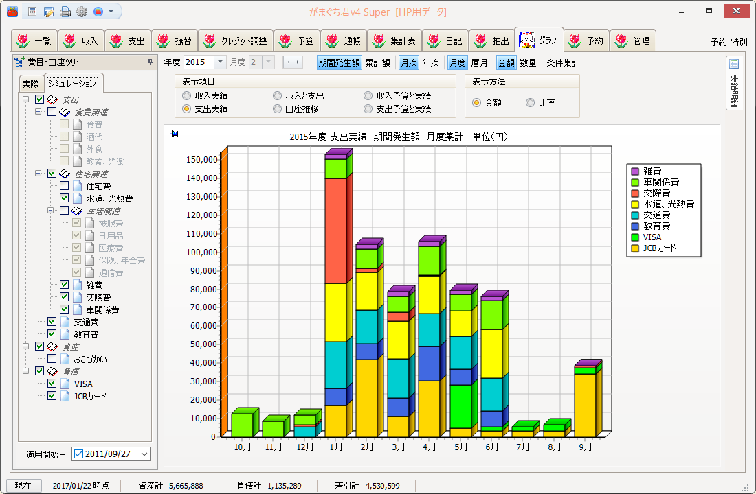Viewport: 756px width, 494px height.
Task: Collapse the 食費関連 tree branch
Action: click(38, 112)
